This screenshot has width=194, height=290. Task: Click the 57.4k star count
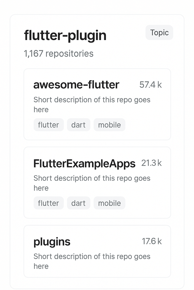point(151,85)
